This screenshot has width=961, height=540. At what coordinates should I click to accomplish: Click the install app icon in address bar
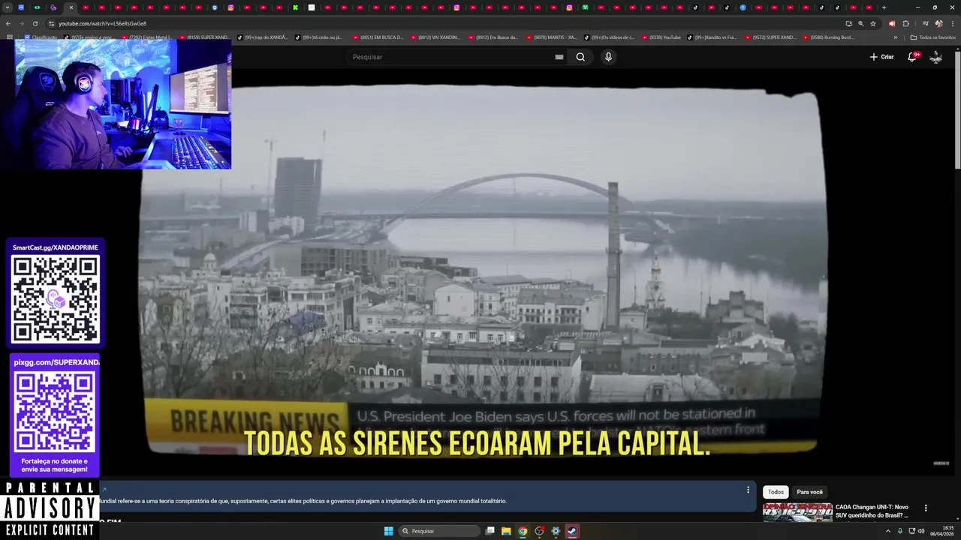(x=848, y=23)
